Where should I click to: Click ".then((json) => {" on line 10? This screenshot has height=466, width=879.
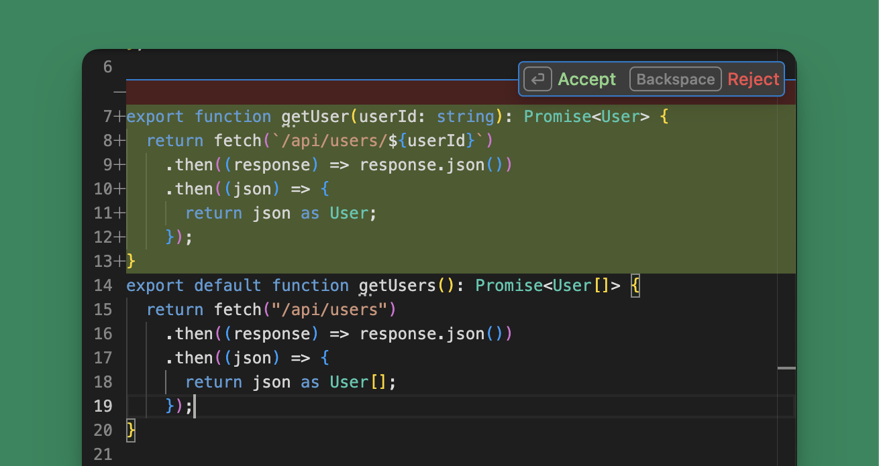[248, 189]
